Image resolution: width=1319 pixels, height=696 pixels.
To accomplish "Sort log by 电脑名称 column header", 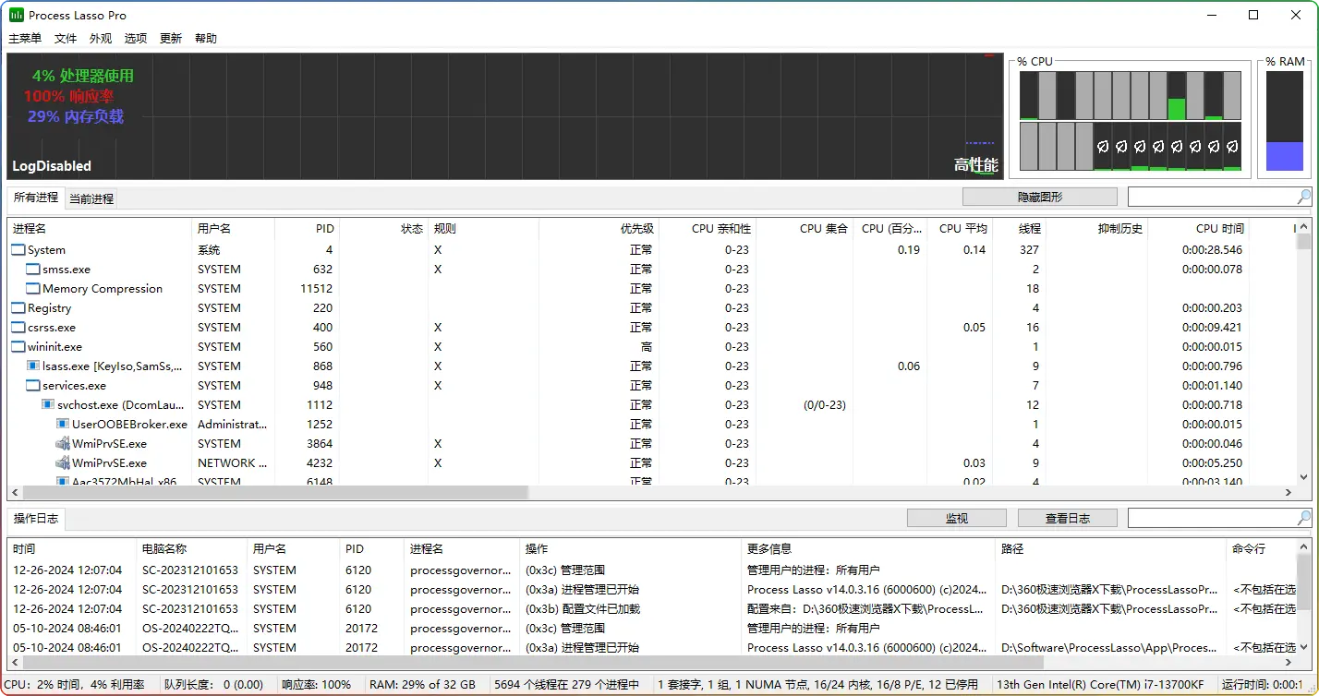I will 192,548.
